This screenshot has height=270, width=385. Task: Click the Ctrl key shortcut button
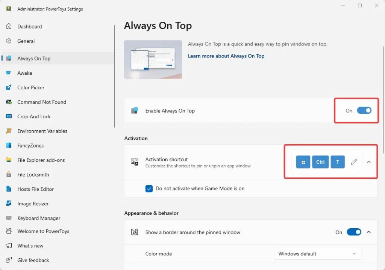[320, 162]
